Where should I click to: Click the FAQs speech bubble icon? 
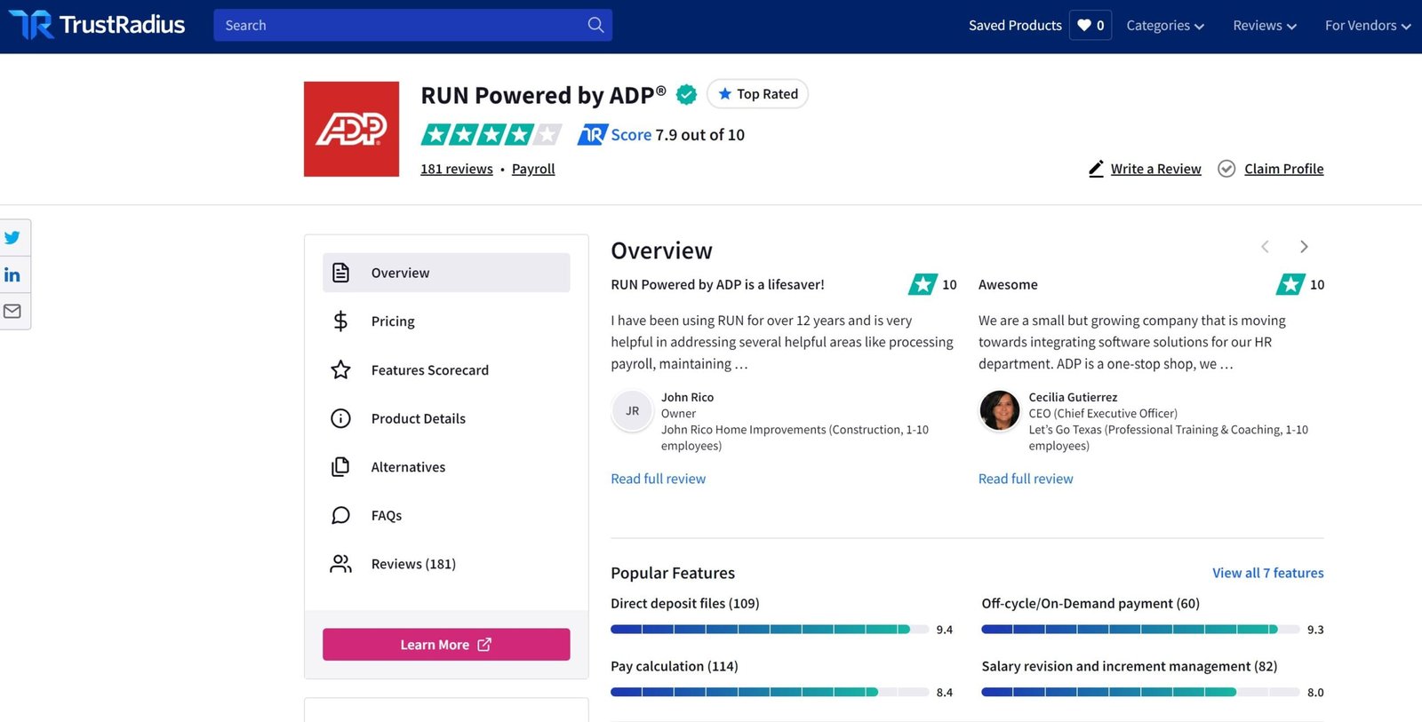pos(340,515)
